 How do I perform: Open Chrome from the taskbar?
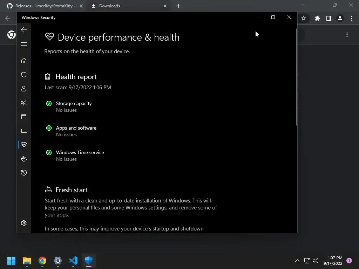pos(42,261)
